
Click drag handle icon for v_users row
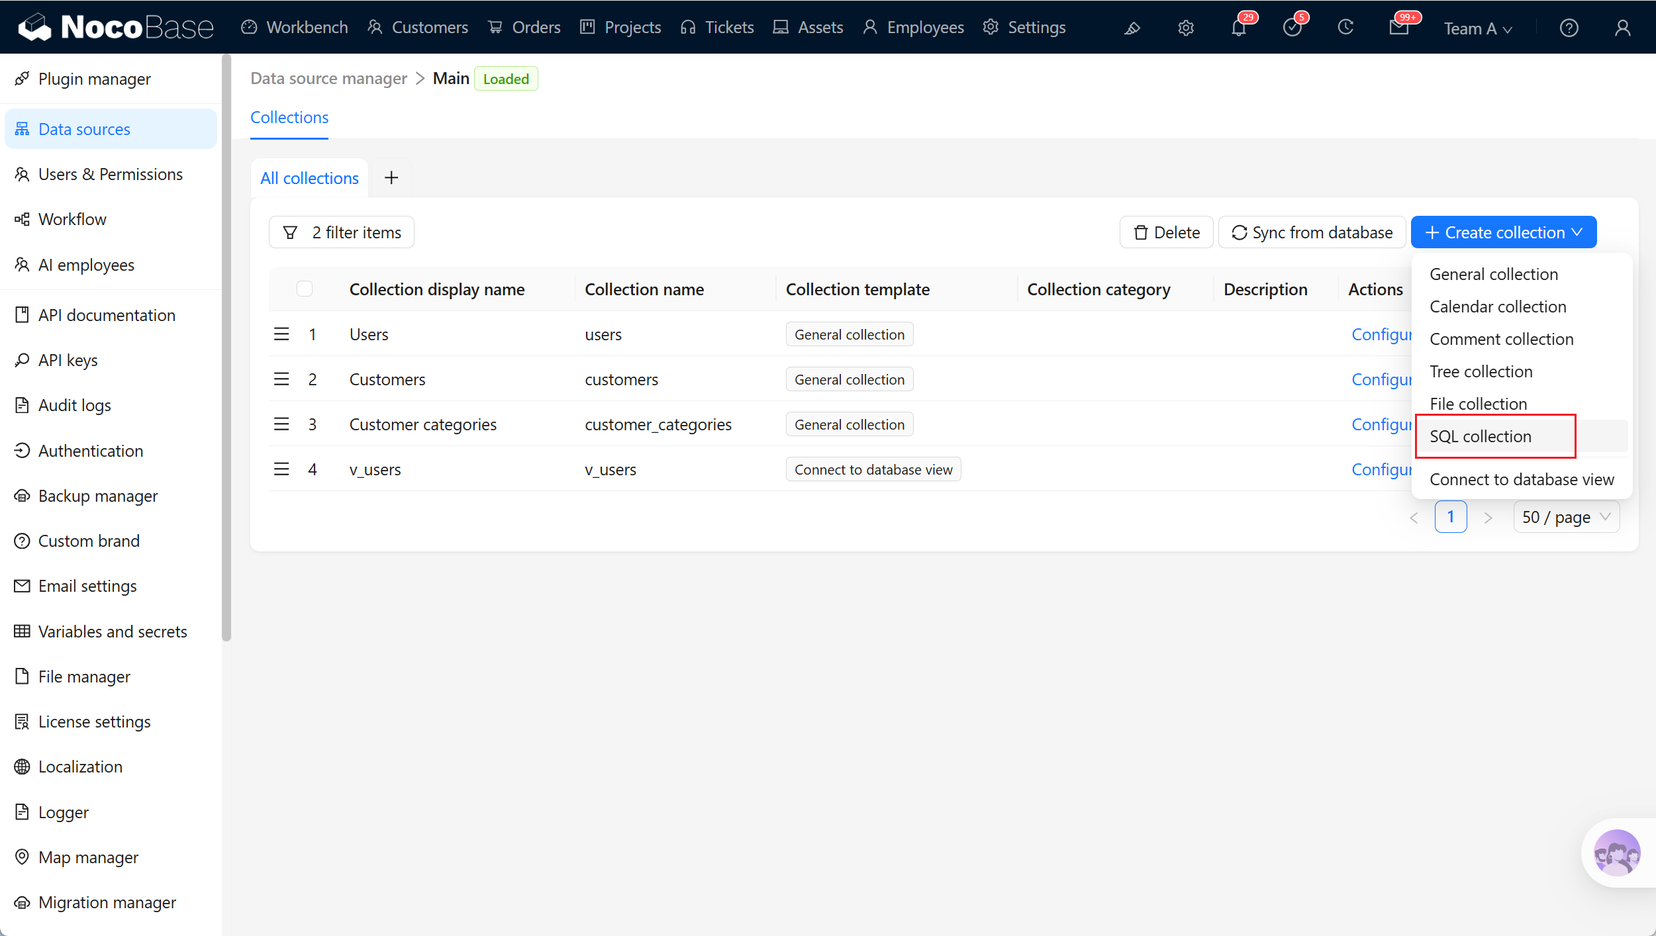281,469
